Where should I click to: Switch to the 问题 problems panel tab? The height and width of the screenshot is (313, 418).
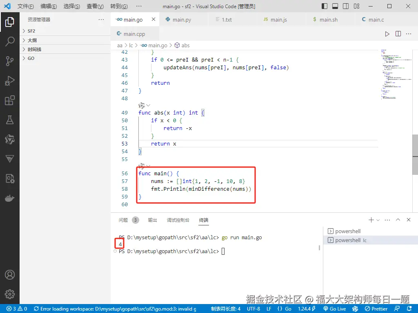coord(129,220)
